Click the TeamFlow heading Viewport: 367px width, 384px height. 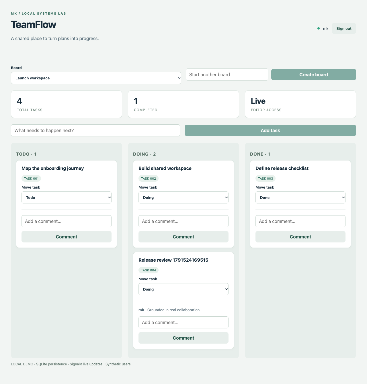click(34, 25)
